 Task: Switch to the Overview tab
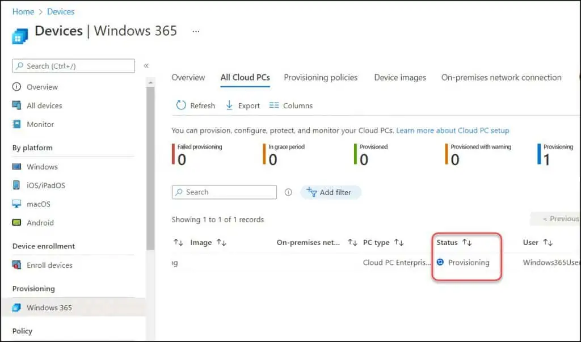pos(188,78)
